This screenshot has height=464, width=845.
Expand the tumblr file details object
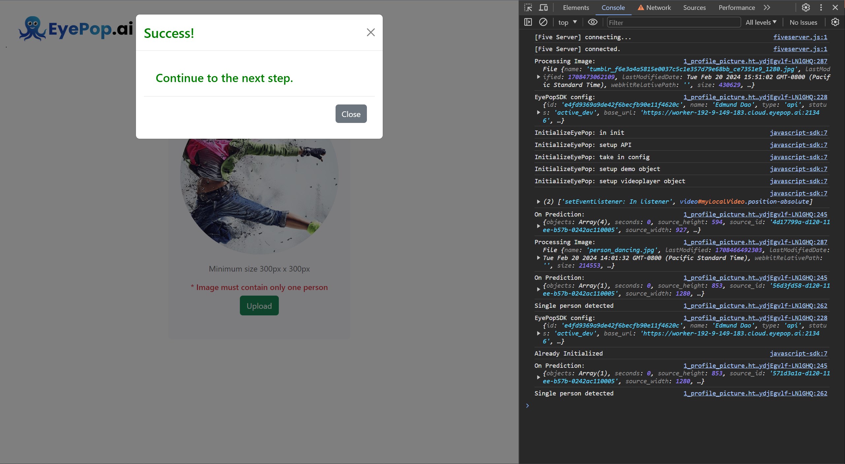point(538,77)
